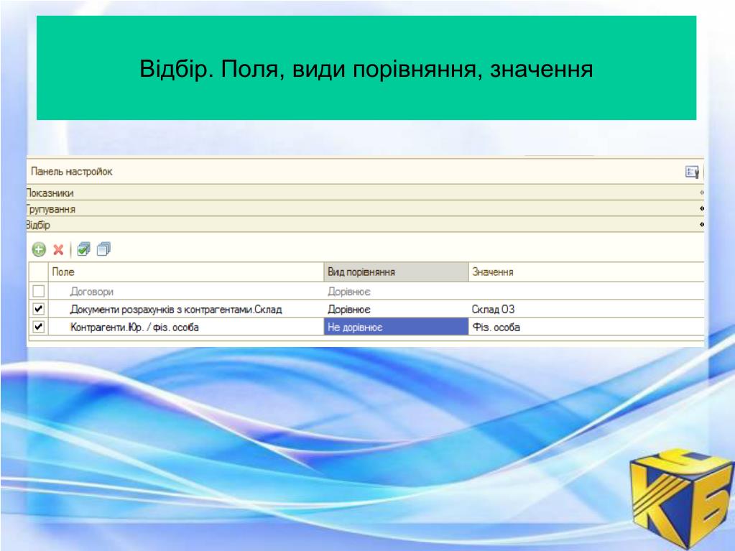This screenshot has height=551, width=735.
Task: Click the Групування section arrow
Action: point(702,208)
